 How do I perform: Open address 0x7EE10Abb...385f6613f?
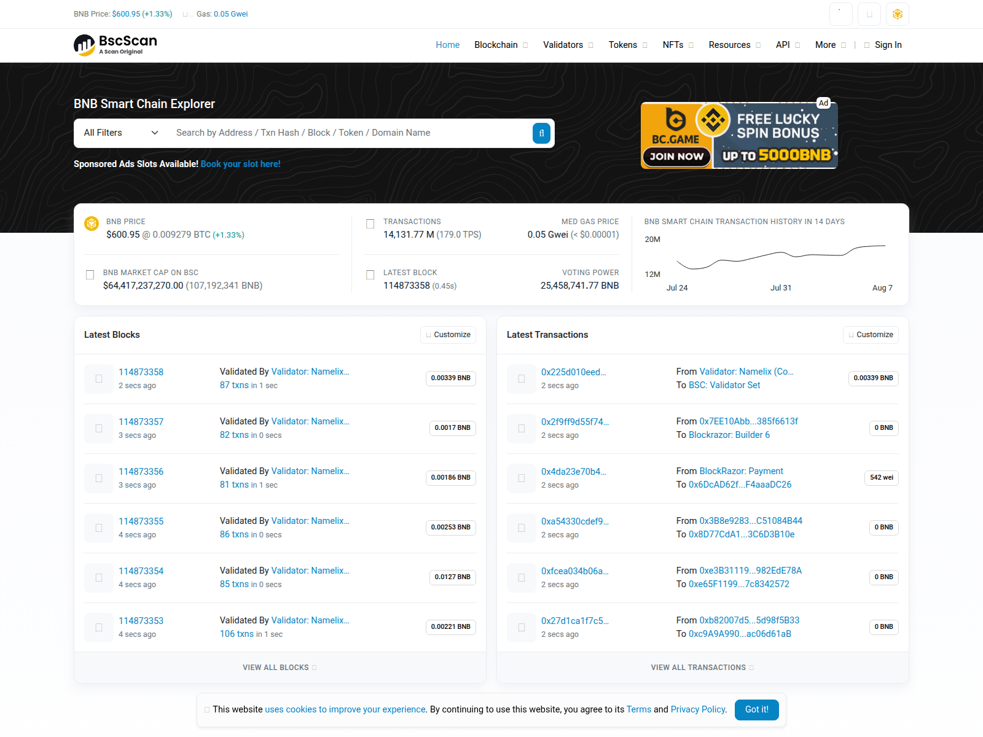click(749, 421)
